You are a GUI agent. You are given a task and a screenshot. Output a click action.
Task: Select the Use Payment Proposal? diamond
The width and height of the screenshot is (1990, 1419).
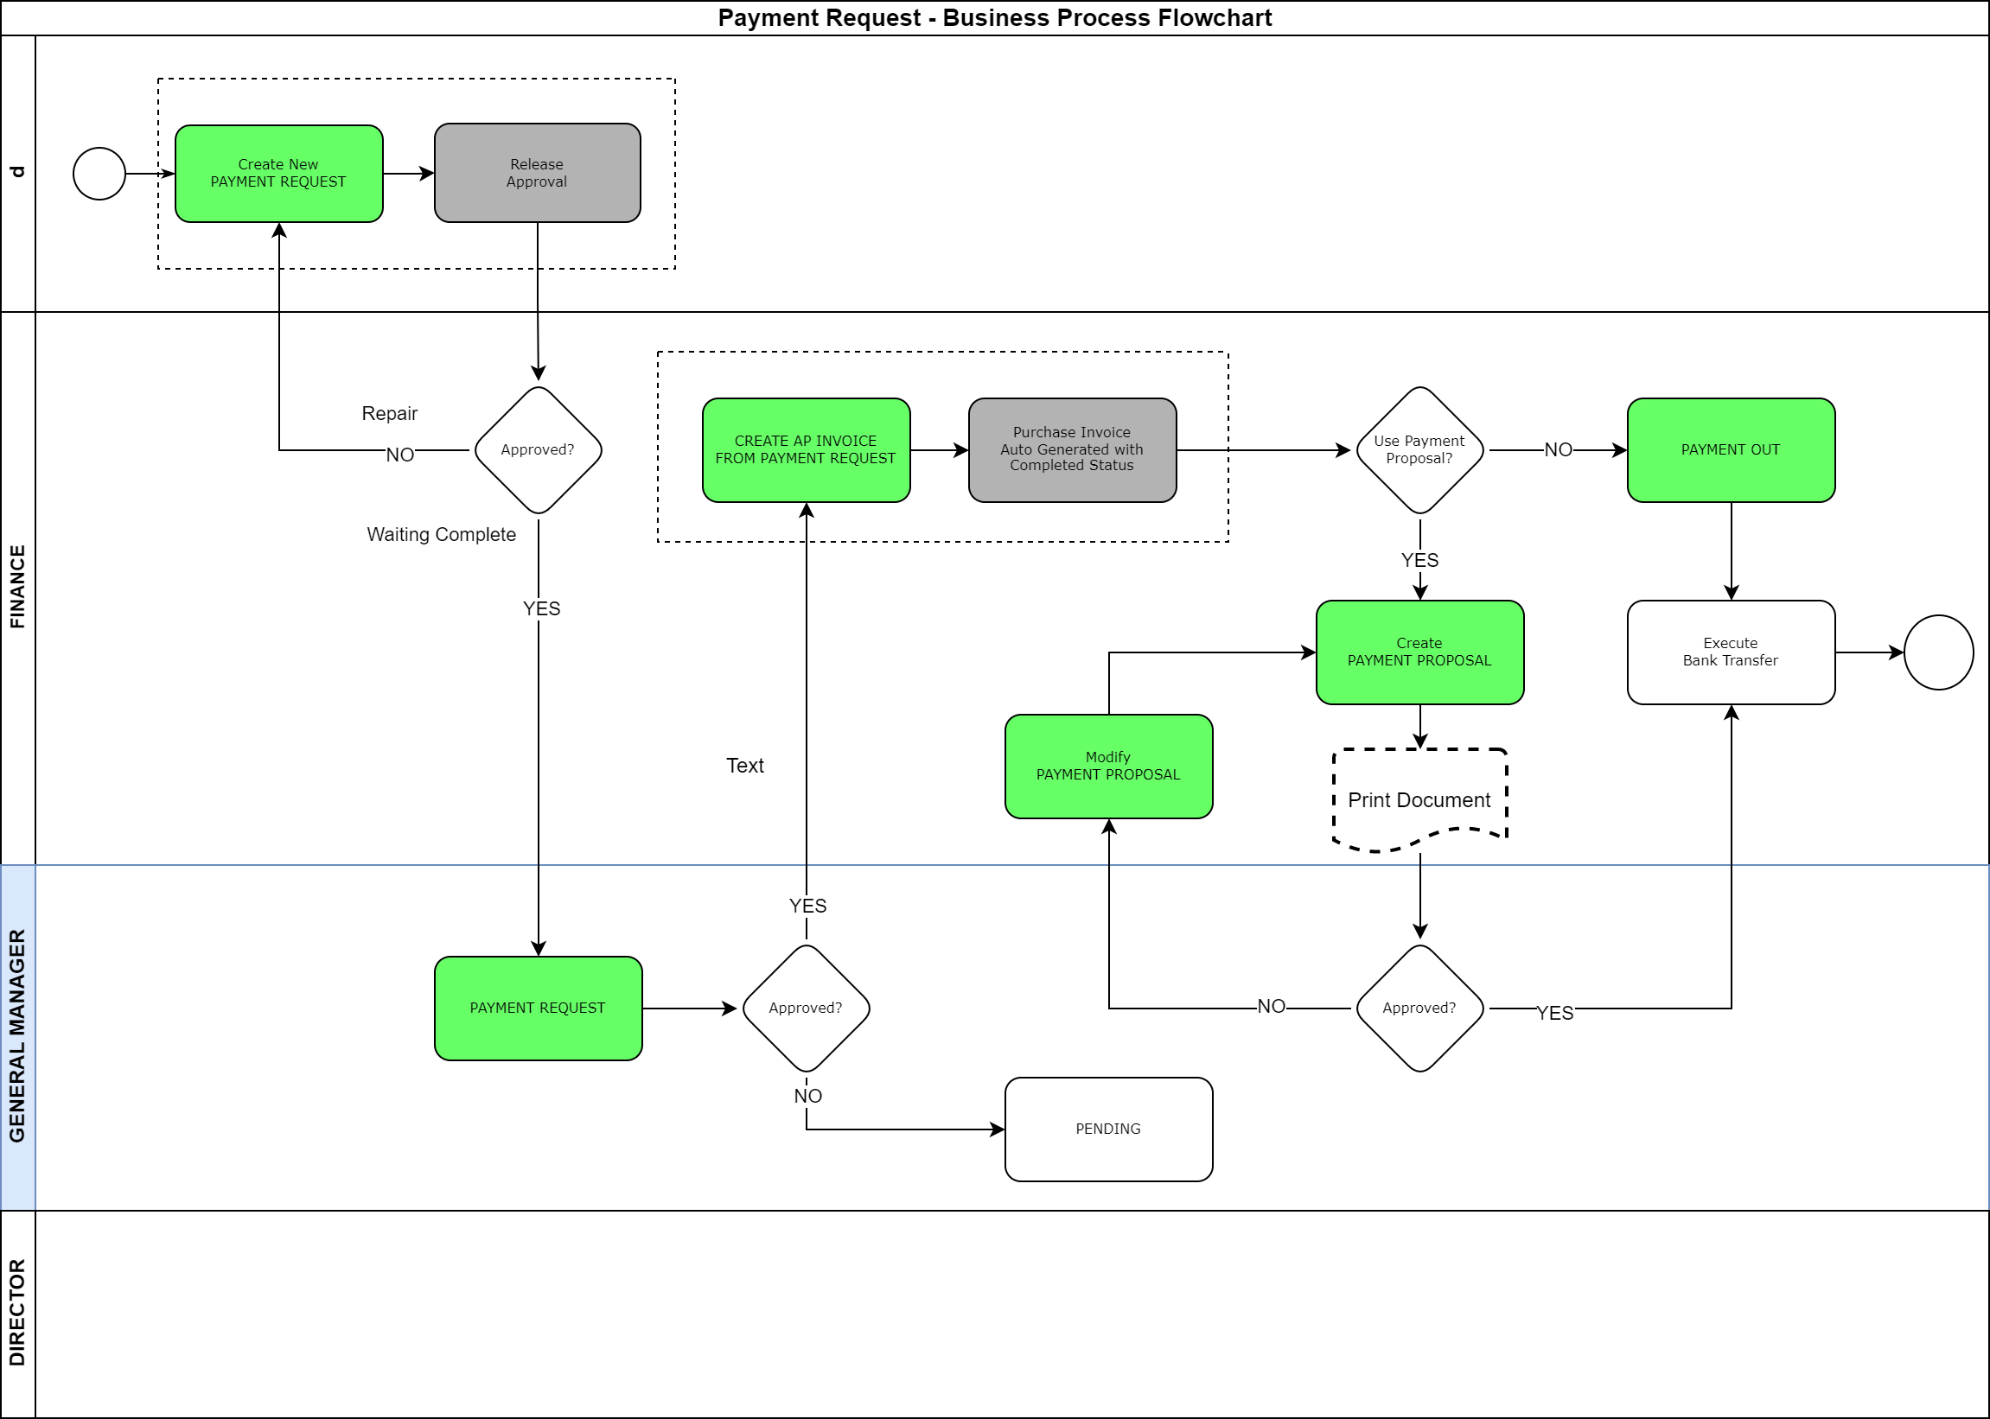pos(1419,450)
